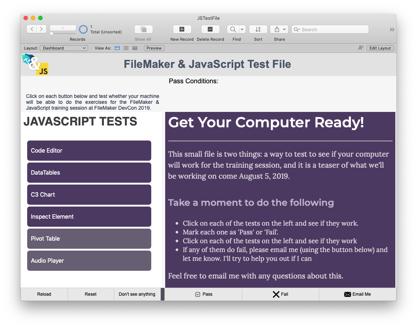This screenshot has height=328, width=417.
Task: Click the Pass checkmark icon
Action: pyautogui.click(x=197, y=294)
